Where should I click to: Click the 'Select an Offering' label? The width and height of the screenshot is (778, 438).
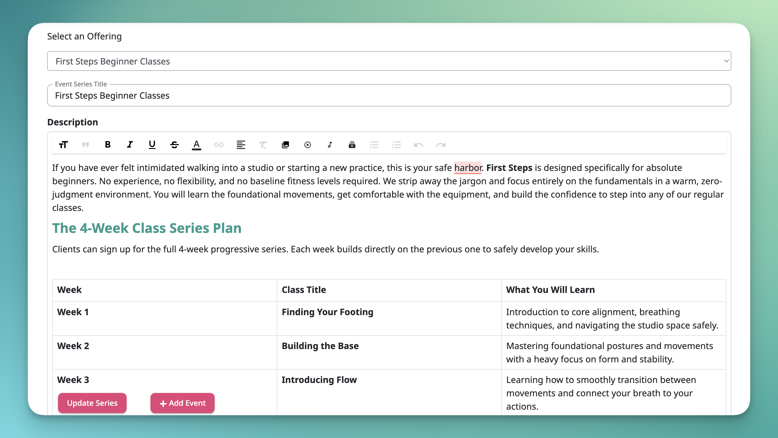[85, 36]
